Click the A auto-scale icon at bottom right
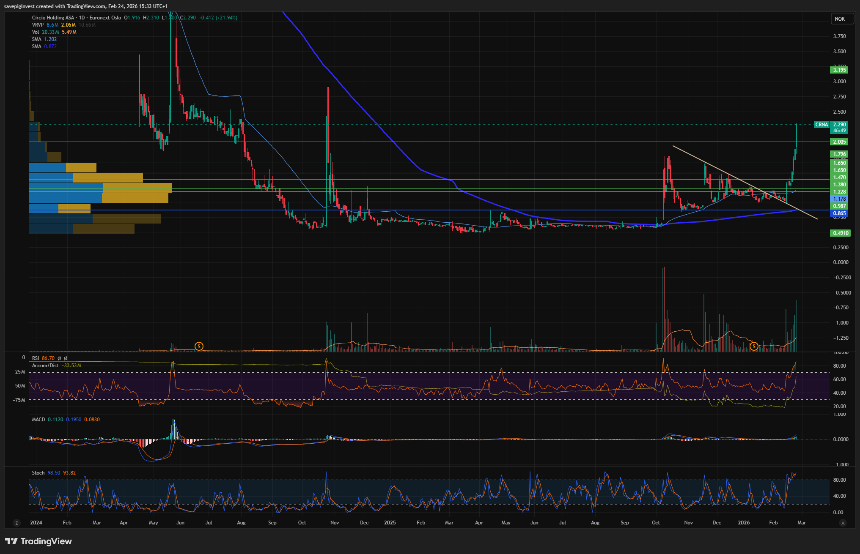Image resolution: width=860 pixels, height=554 pixels. pyautogui.click(x=843, y=523)
